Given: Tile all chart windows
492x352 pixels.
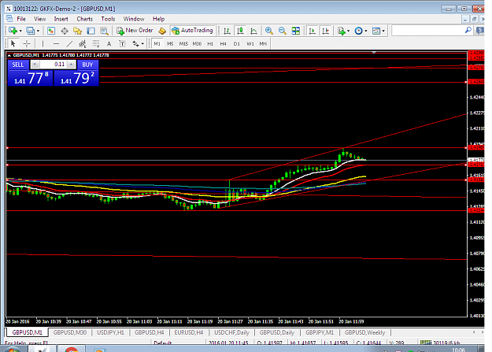Looking at the screenshot, I should (x=296, y=31).
